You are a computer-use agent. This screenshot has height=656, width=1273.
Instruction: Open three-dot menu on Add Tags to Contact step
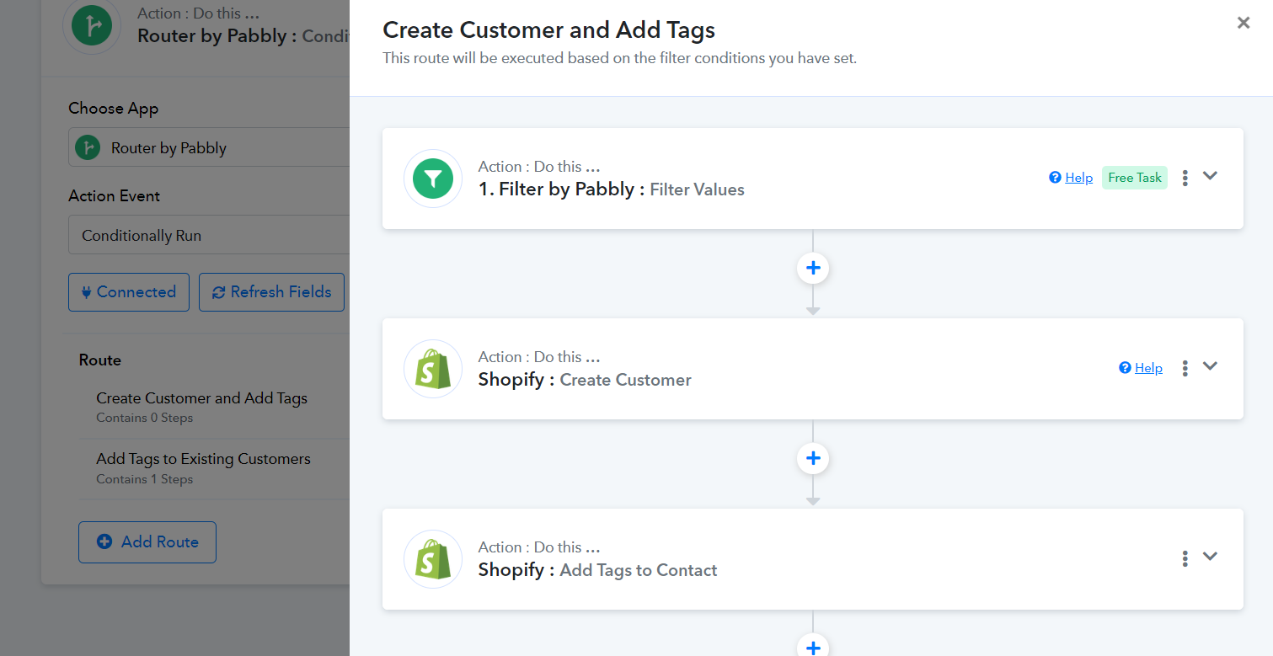(x=1185, y=558)
